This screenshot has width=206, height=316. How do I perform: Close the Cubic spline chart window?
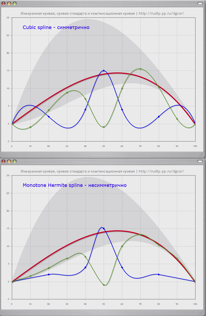coord(3,3)
